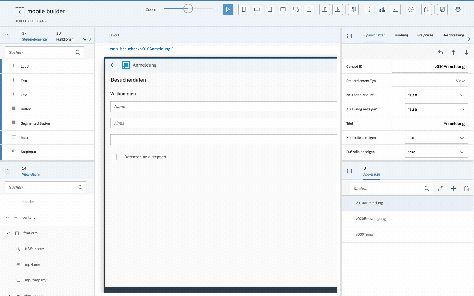474x296 pixels.
Task: Open settings gear in toolbar
Action: click(458, 9)
